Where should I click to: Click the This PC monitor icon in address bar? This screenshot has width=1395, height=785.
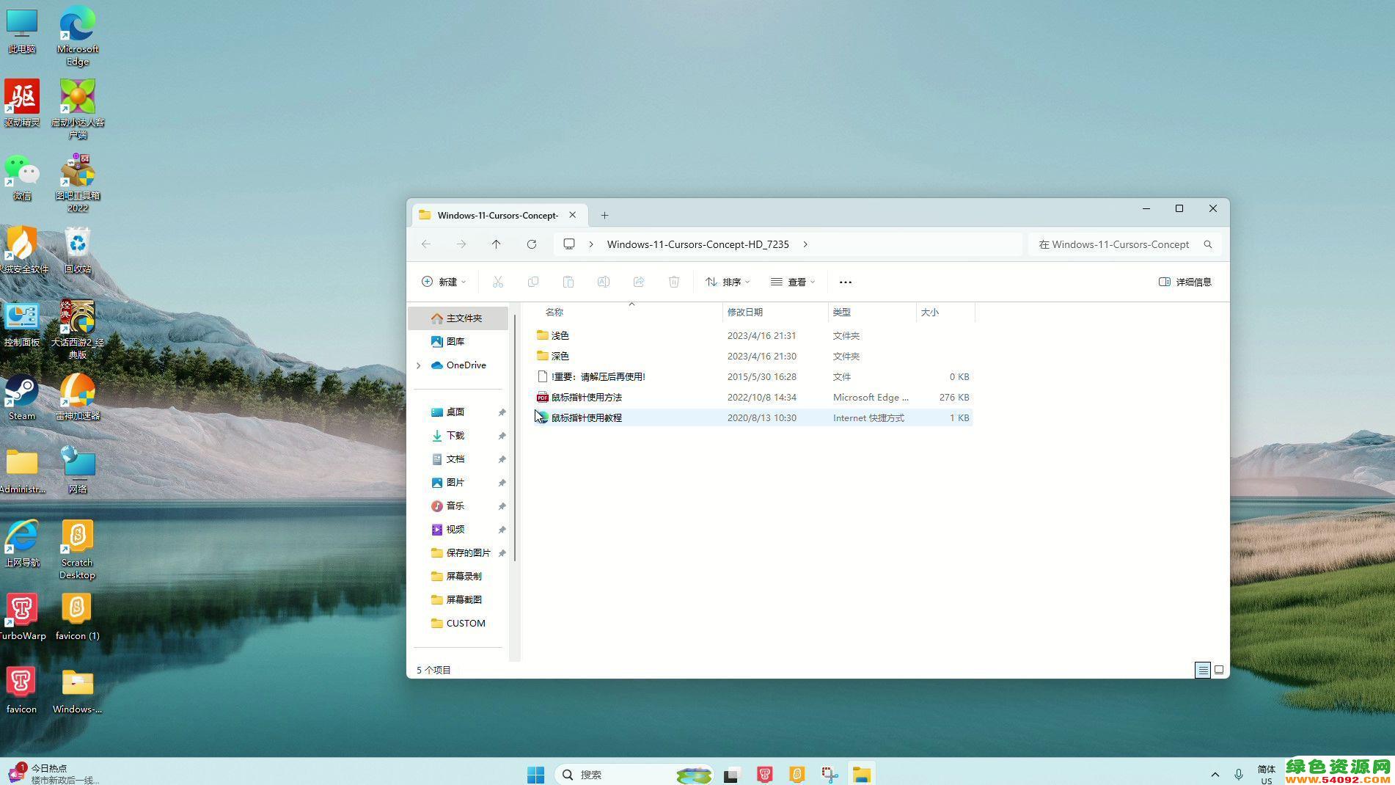[569, 244]
